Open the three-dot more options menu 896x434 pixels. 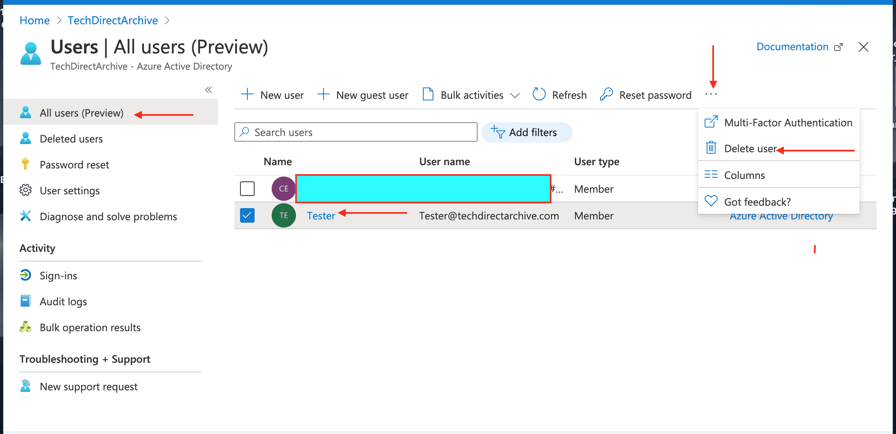tap(711, 95)
